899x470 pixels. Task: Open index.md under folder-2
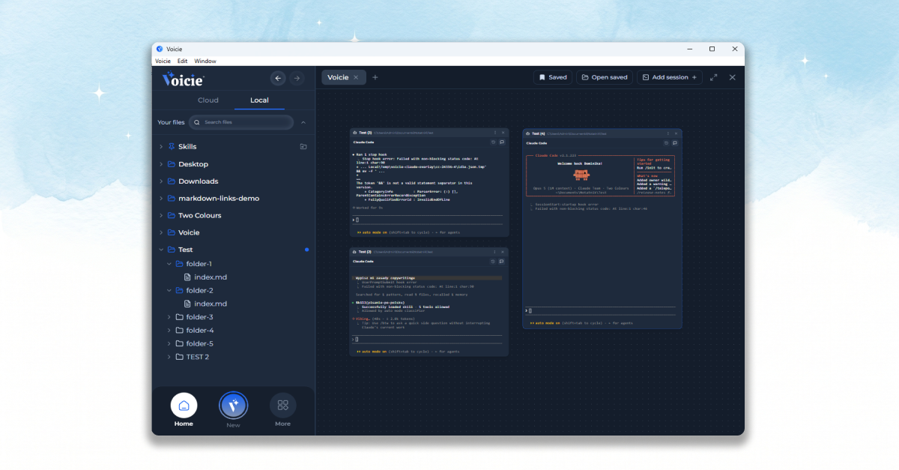point(211,304)
